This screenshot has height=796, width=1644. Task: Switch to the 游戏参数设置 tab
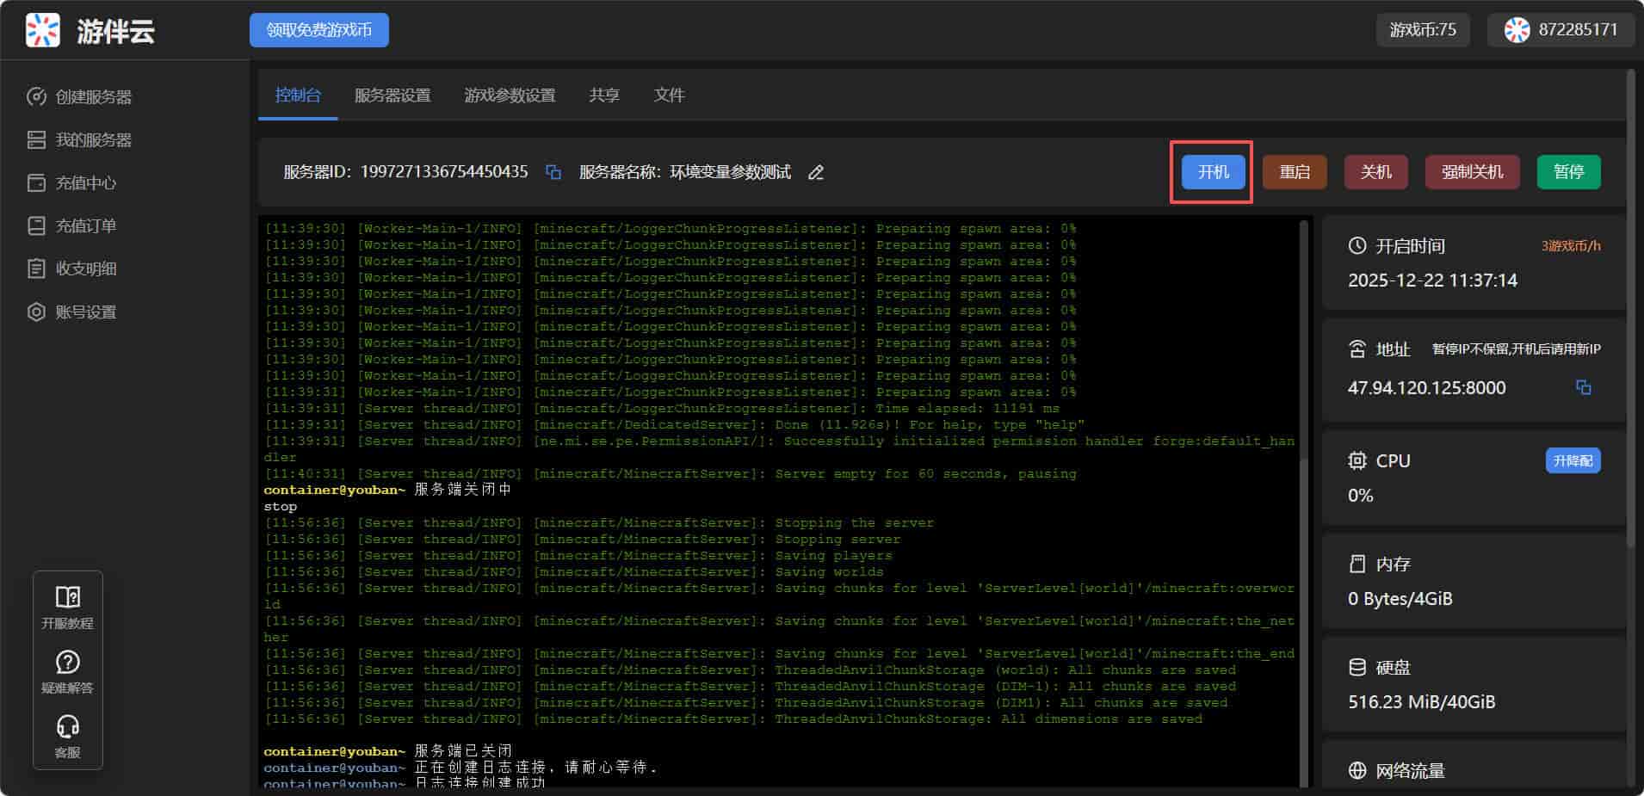coord(510,96)
